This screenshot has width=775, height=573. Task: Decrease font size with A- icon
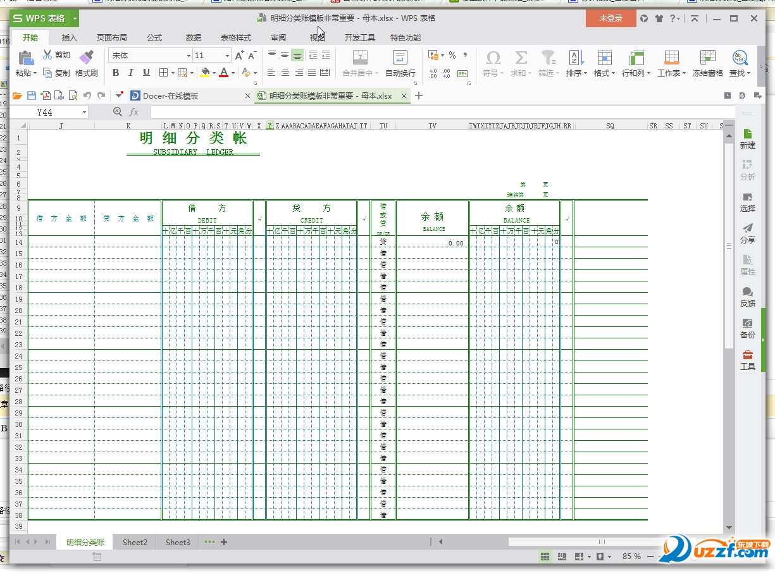252,56
